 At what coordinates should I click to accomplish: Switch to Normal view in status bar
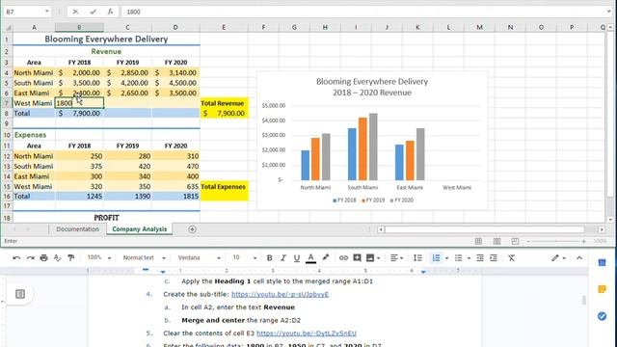pos(478,241)
